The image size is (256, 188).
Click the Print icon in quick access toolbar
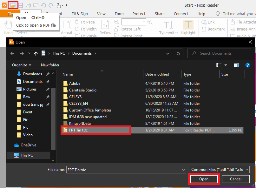click(28, 5)
